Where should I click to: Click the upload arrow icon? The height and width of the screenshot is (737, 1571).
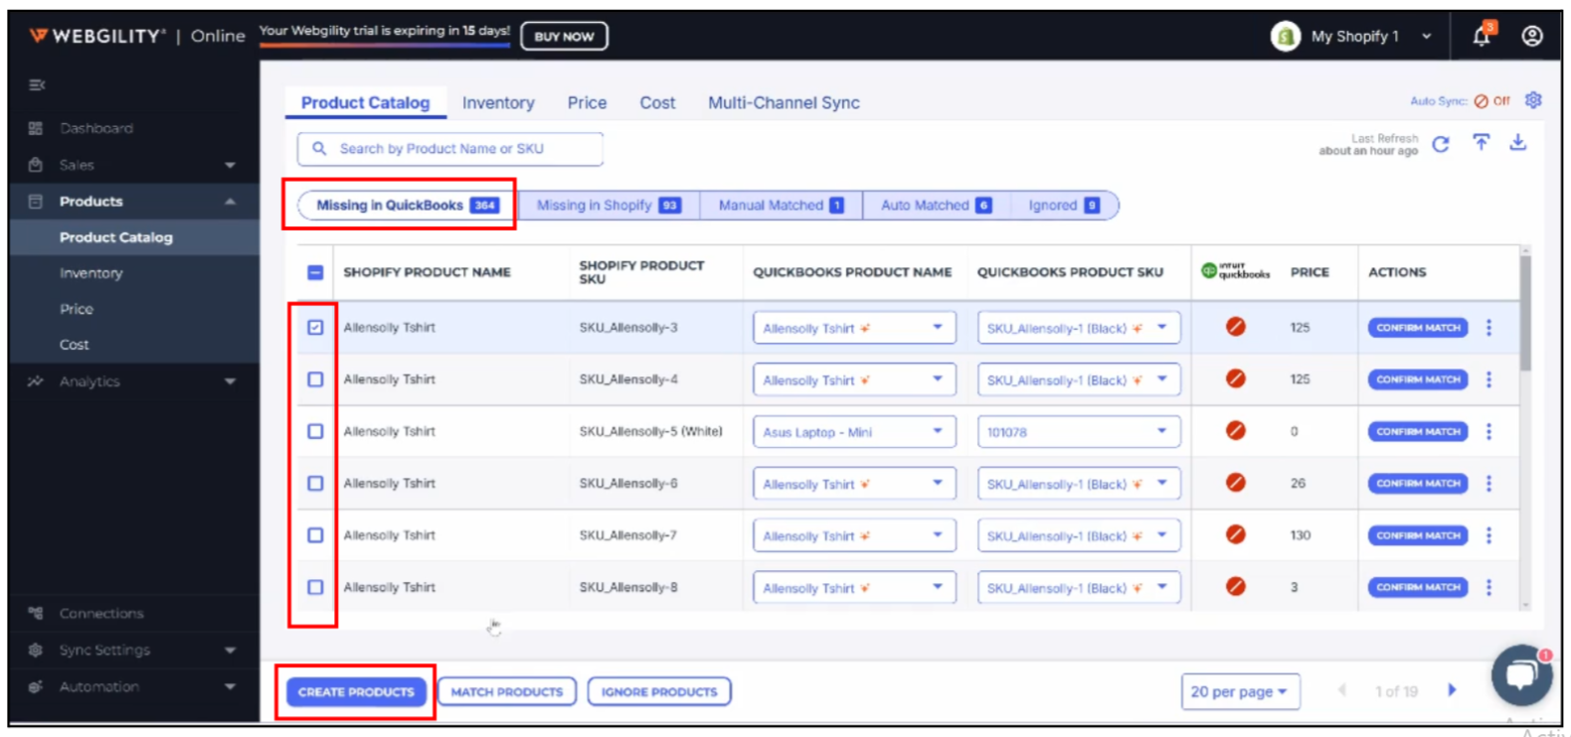pyautogui.click(x=1481, y=144)
